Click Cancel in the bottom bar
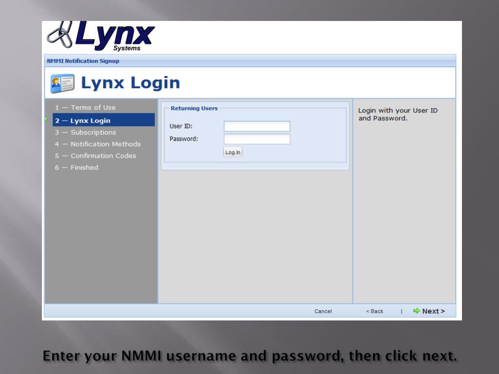 coord(323,311)
